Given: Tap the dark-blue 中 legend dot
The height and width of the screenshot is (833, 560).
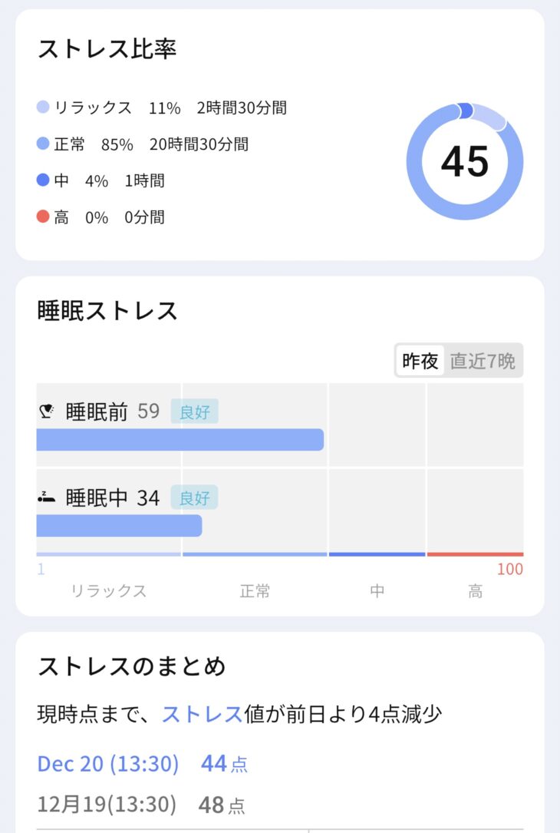Looking at the screenshot, I should pyautogui.click(x=43, y=180).
